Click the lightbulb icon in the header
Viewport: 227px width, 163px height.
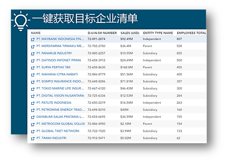point(20,20)
